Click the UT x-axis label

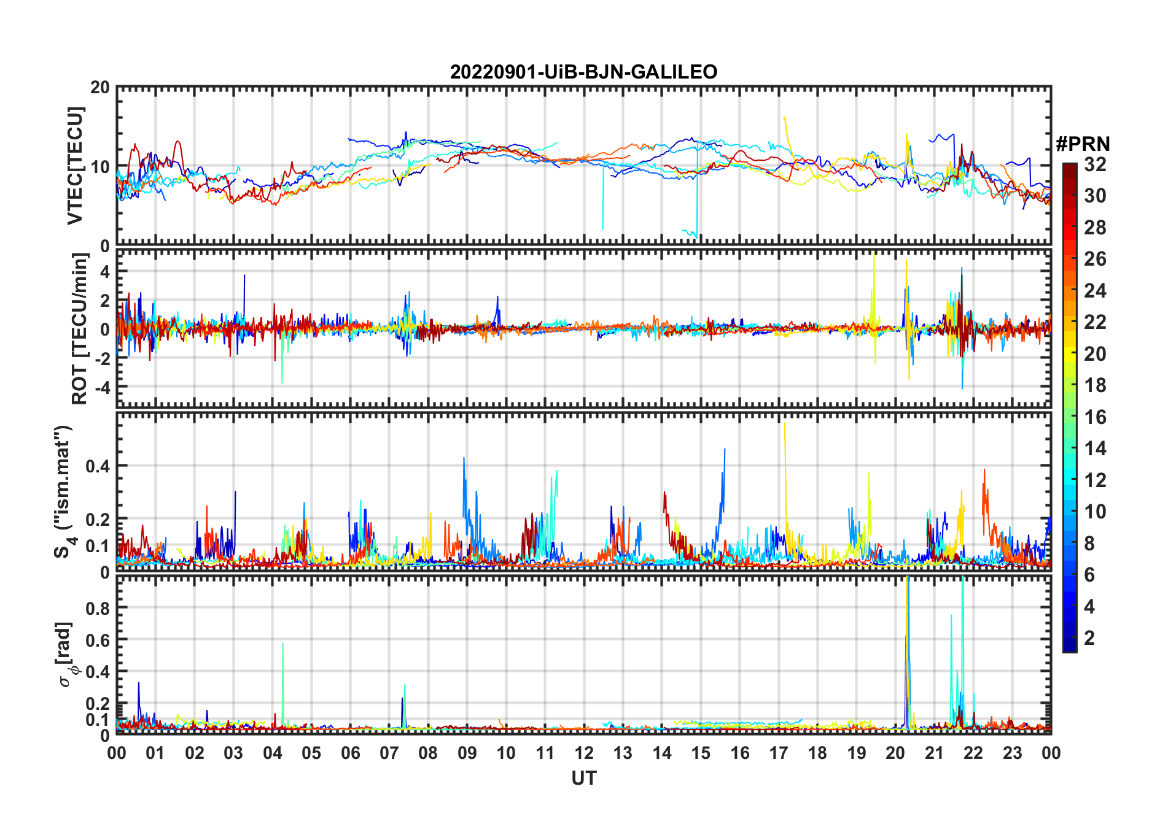(583, 778)
